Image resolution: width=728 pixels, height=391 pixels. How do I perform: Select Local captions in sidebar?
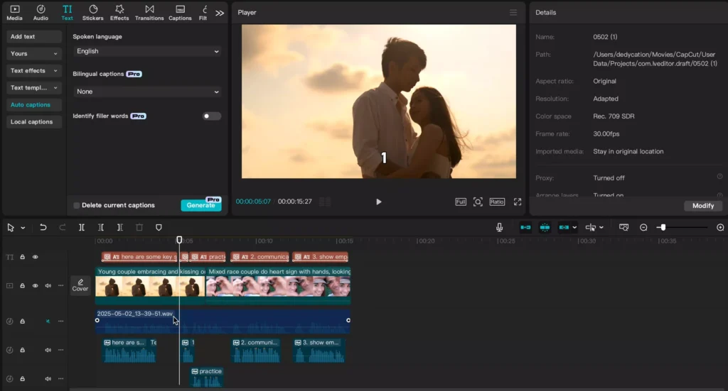coord(34,122)
